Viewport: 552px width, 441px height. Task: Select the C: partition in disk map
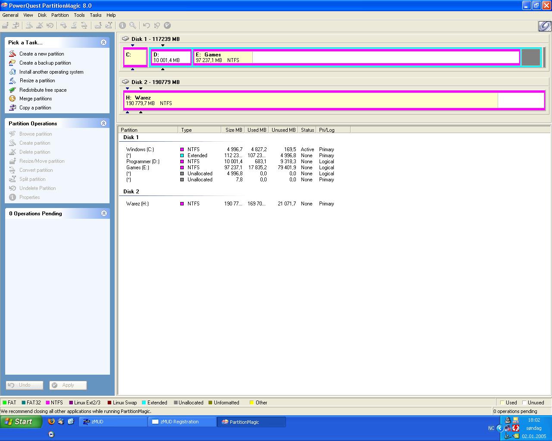click(x=135, y=57)
